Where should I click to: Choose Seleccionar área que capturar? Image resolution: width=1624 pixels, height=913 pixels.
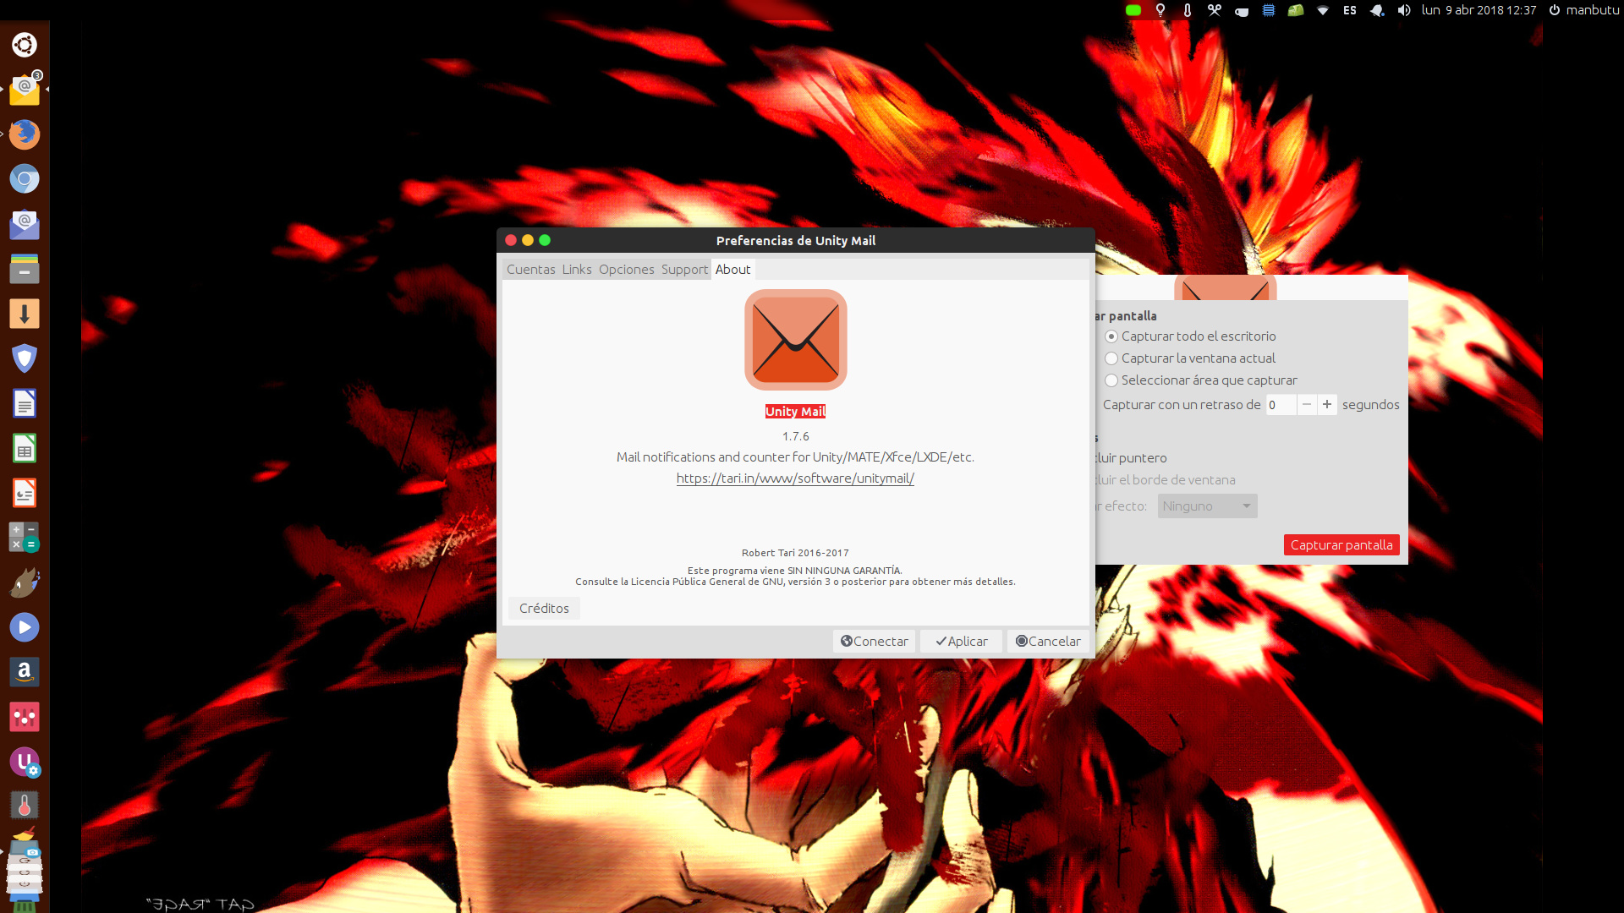click(1111, 380)
